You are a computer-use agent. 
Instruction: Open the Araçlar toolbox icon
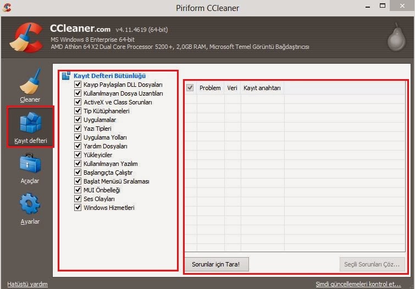point(30,163)
